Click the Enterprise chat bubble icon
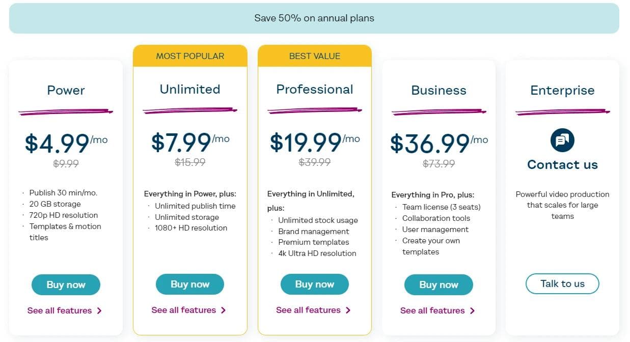 click(x=562, y=140)
